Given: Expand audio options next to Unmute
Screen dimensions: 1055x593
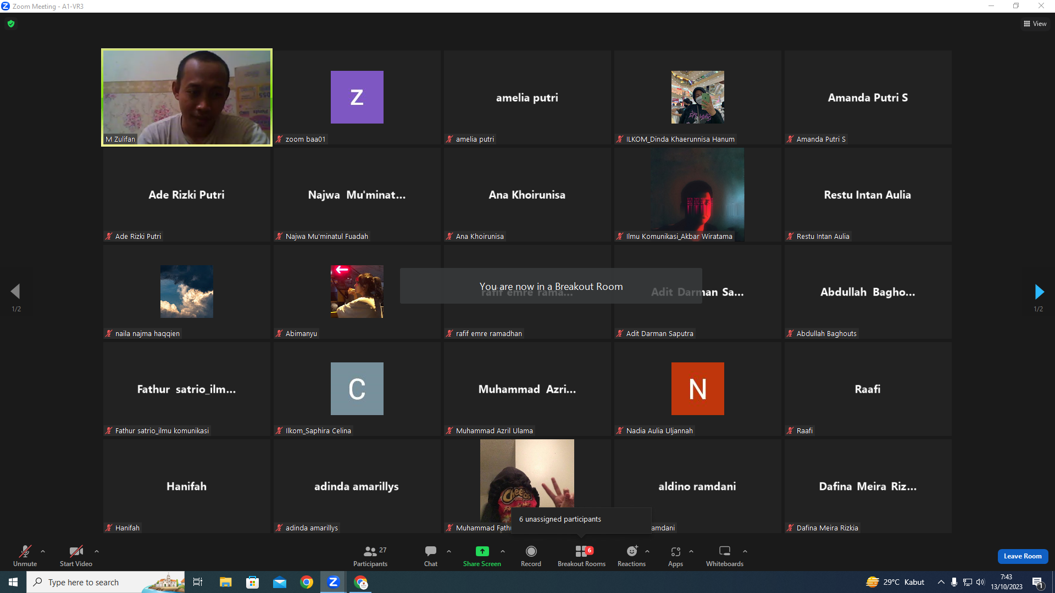Looking at the screenshot, I should (x=43, y=551).
